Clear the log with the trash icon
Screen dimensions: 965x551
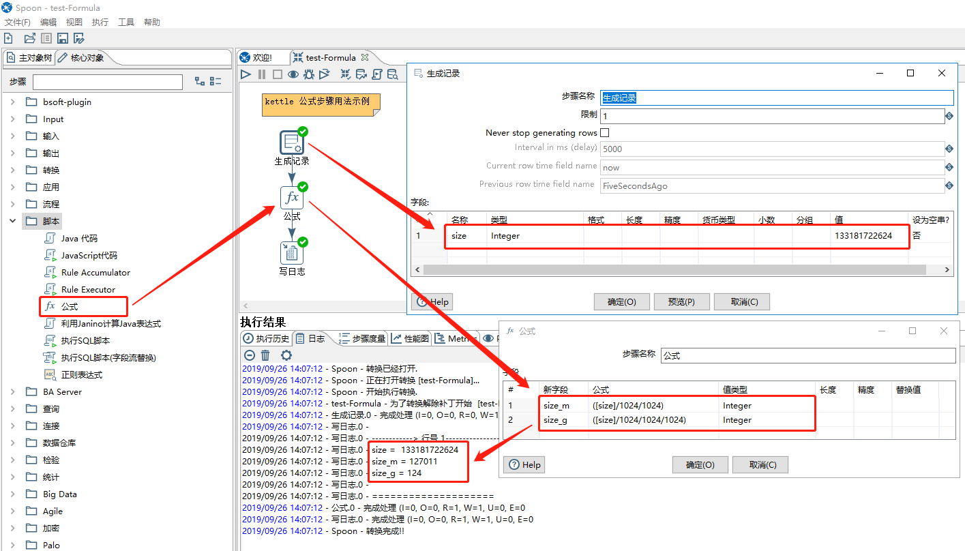pyautogui.click(x=265, y=355)
